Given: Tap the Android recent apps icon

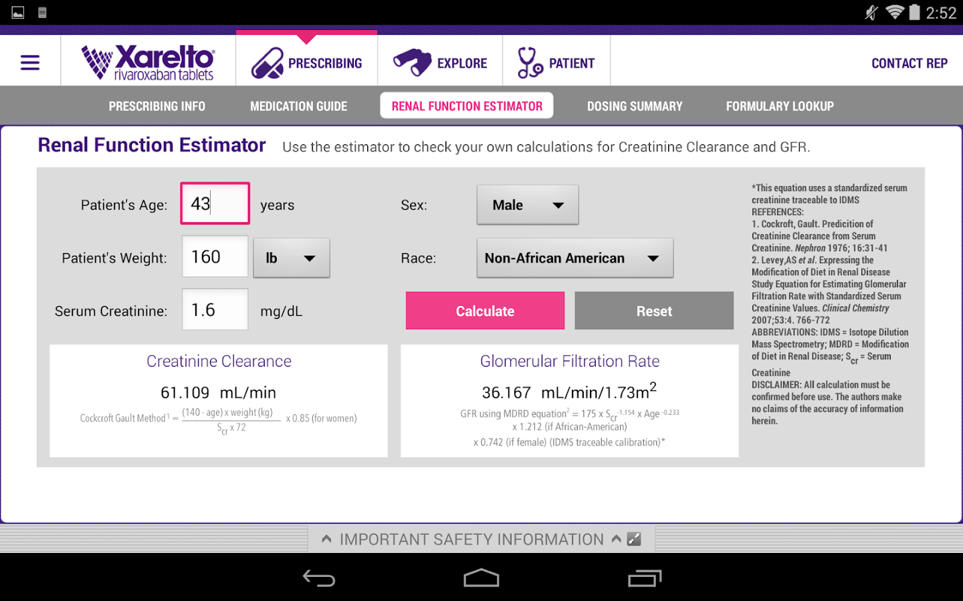Looking at the screenshot, I should 645,578.
